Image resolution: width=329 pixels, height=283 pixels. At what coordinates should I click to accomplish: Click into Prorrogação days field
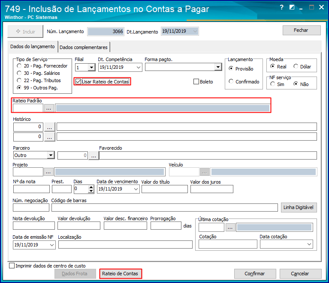(x=166, y=225)
